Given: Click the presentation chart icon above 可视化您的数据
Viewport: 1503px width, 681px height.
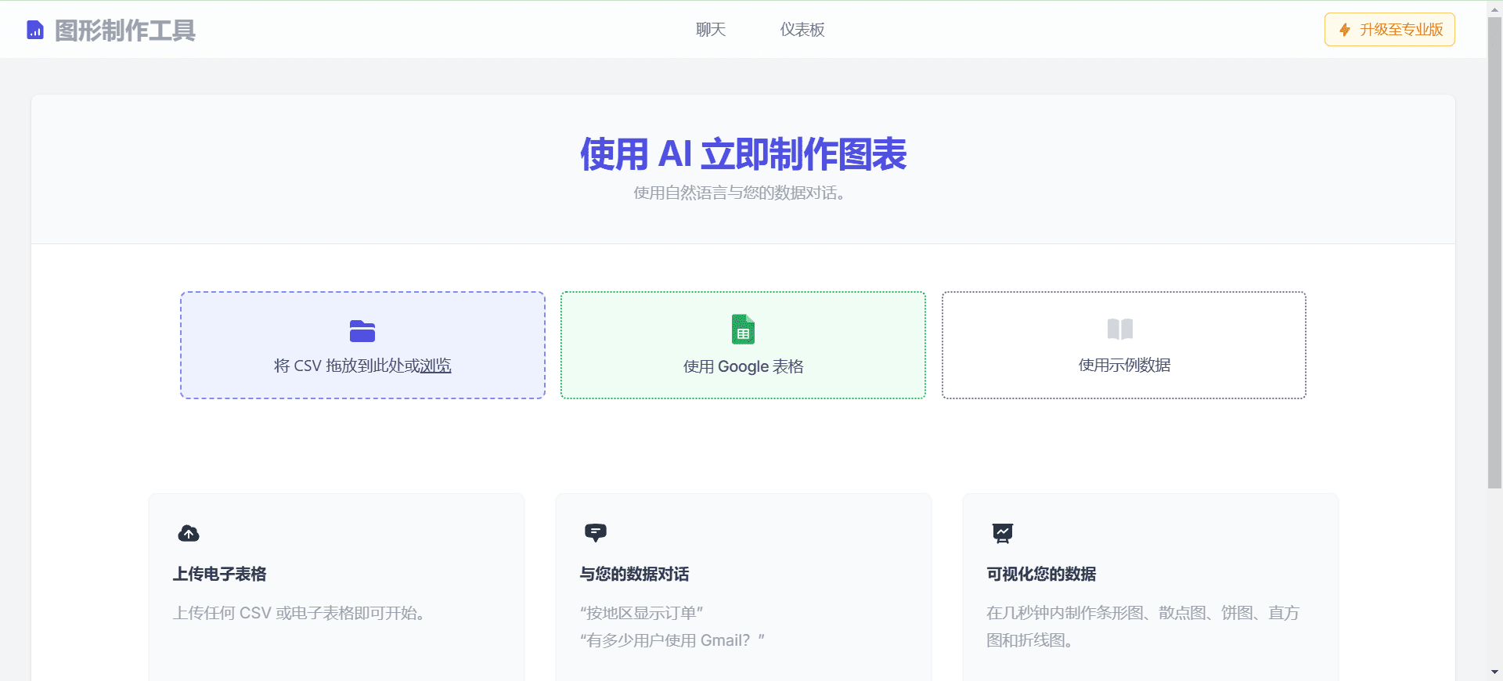Looking at the screenshot, I should point(1003,533).
